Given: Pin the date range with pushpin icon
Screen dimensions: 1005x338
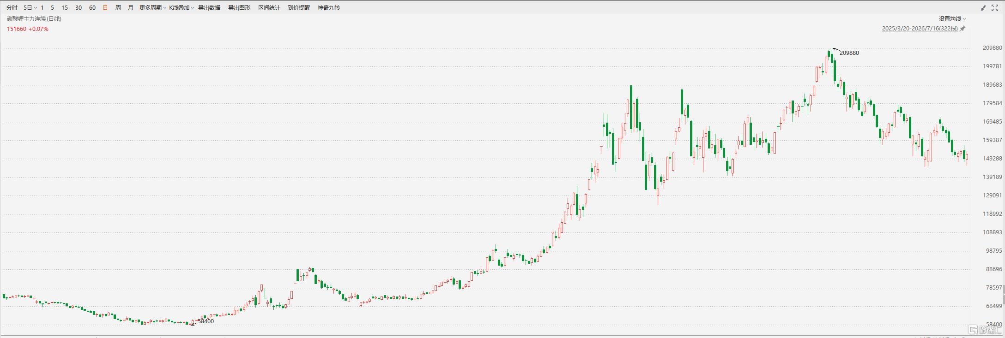Looking at the screenshot, I should [x=963, y=29].
